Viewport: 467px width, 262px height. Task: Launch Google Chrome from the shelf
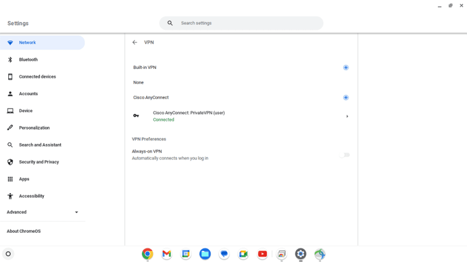[148, 254]
